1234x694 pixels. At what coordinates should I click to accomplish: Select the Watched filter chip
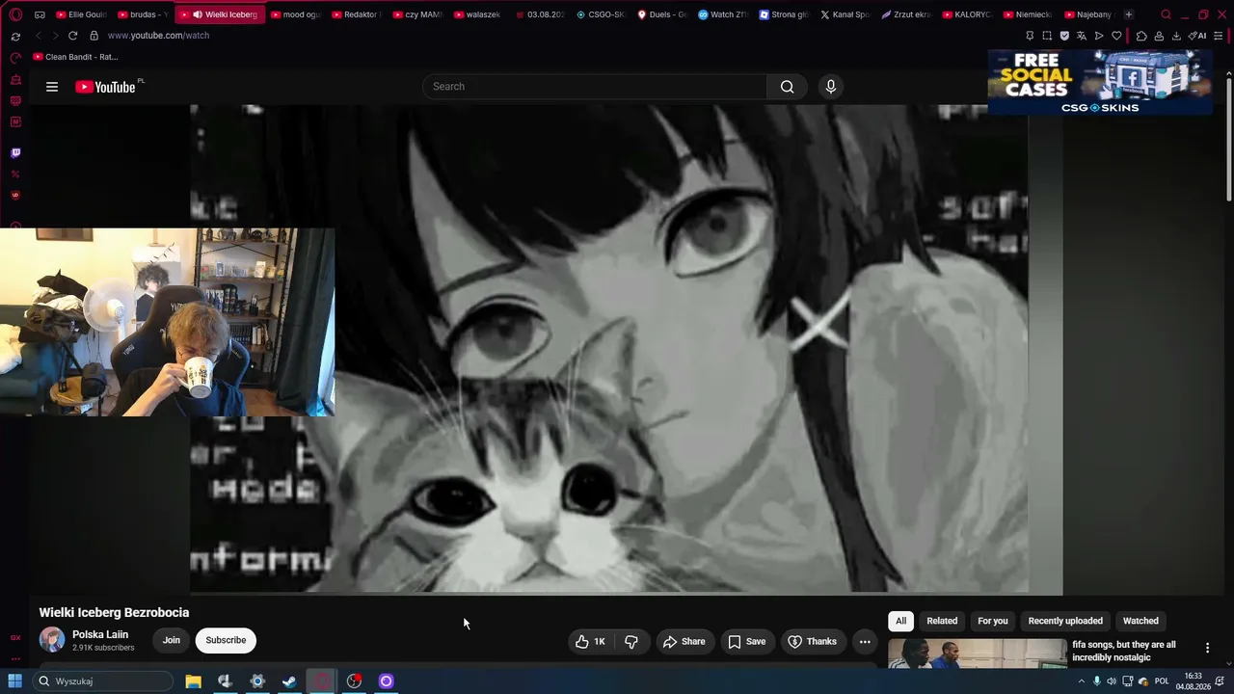coord(1140,621)
